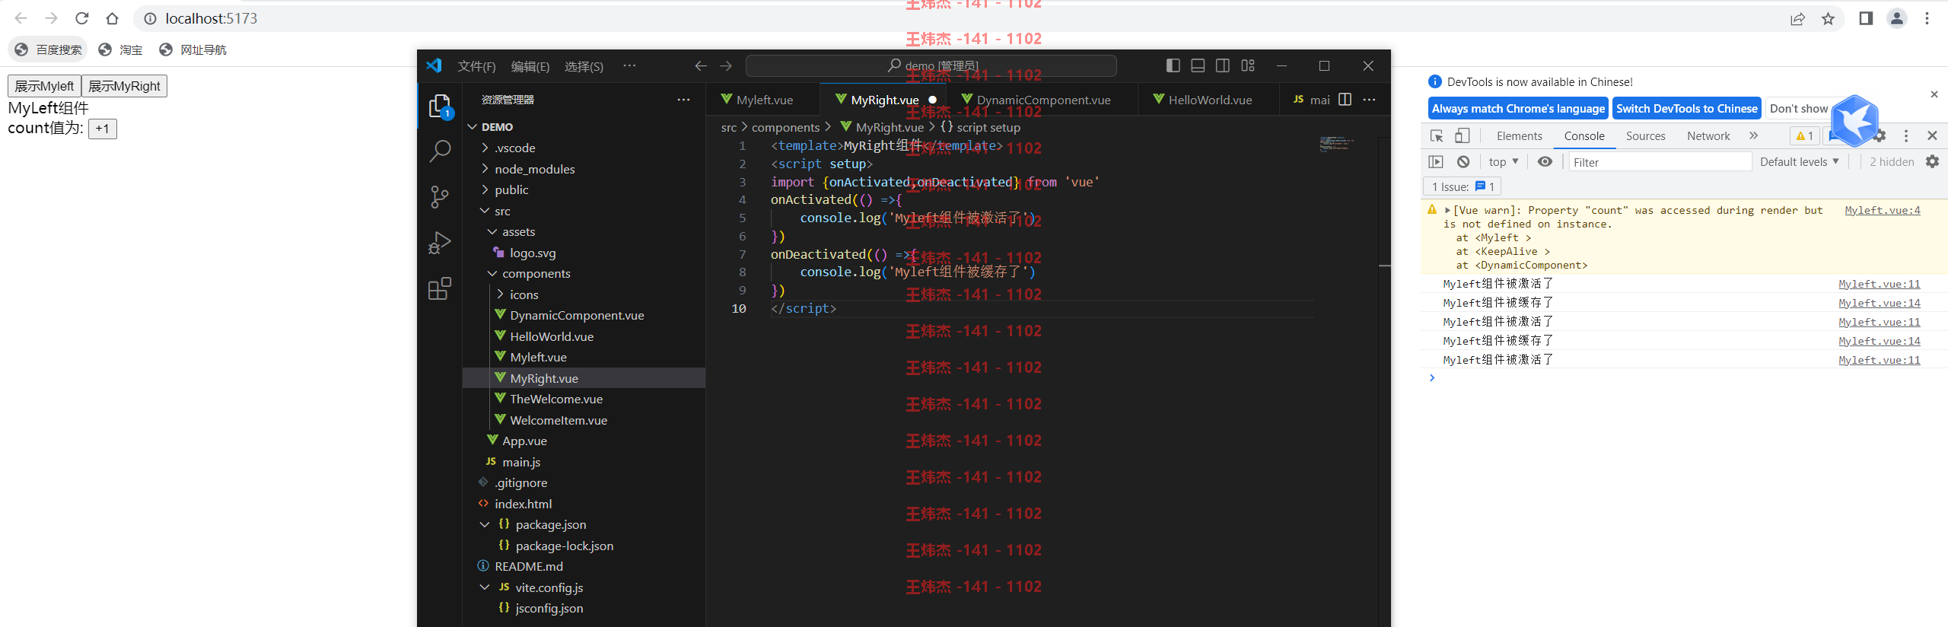Image resolution: width=1948 pixels, height=627 pixels.
Task: Open the Chrome profile avatar
Action: coord(1897,18)
